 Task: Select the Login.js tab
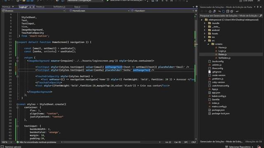[23, 7]
